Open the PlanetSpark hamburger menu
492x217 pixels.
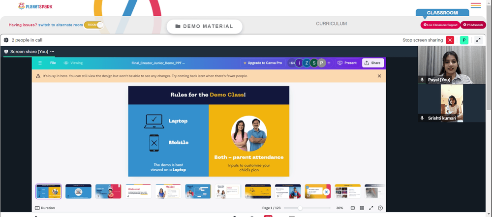476,5
